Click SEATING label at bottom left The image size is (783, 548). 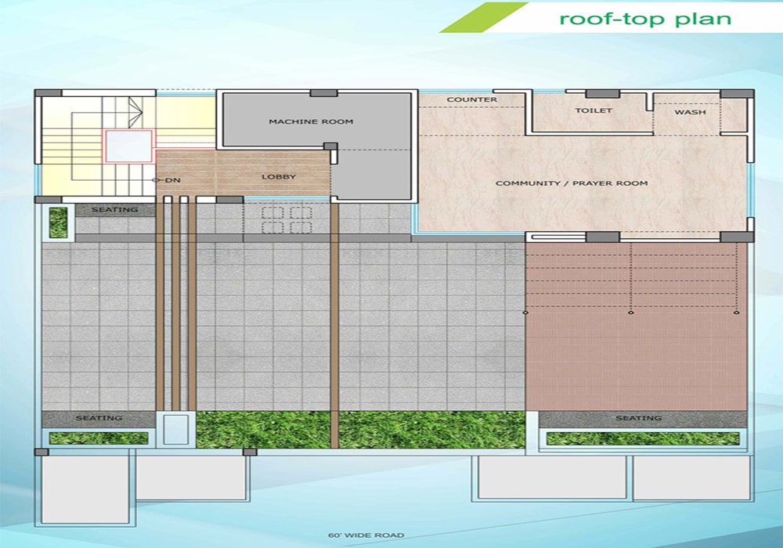99,418
